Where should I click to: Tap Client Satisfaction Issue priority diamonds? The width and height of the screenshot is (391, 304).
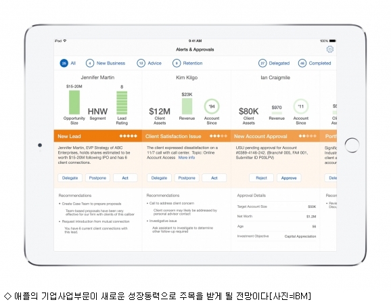click(x=218, y=136)
